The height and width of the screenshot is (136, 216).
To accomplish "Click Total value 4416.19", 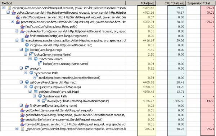I will tap(148, 41).
